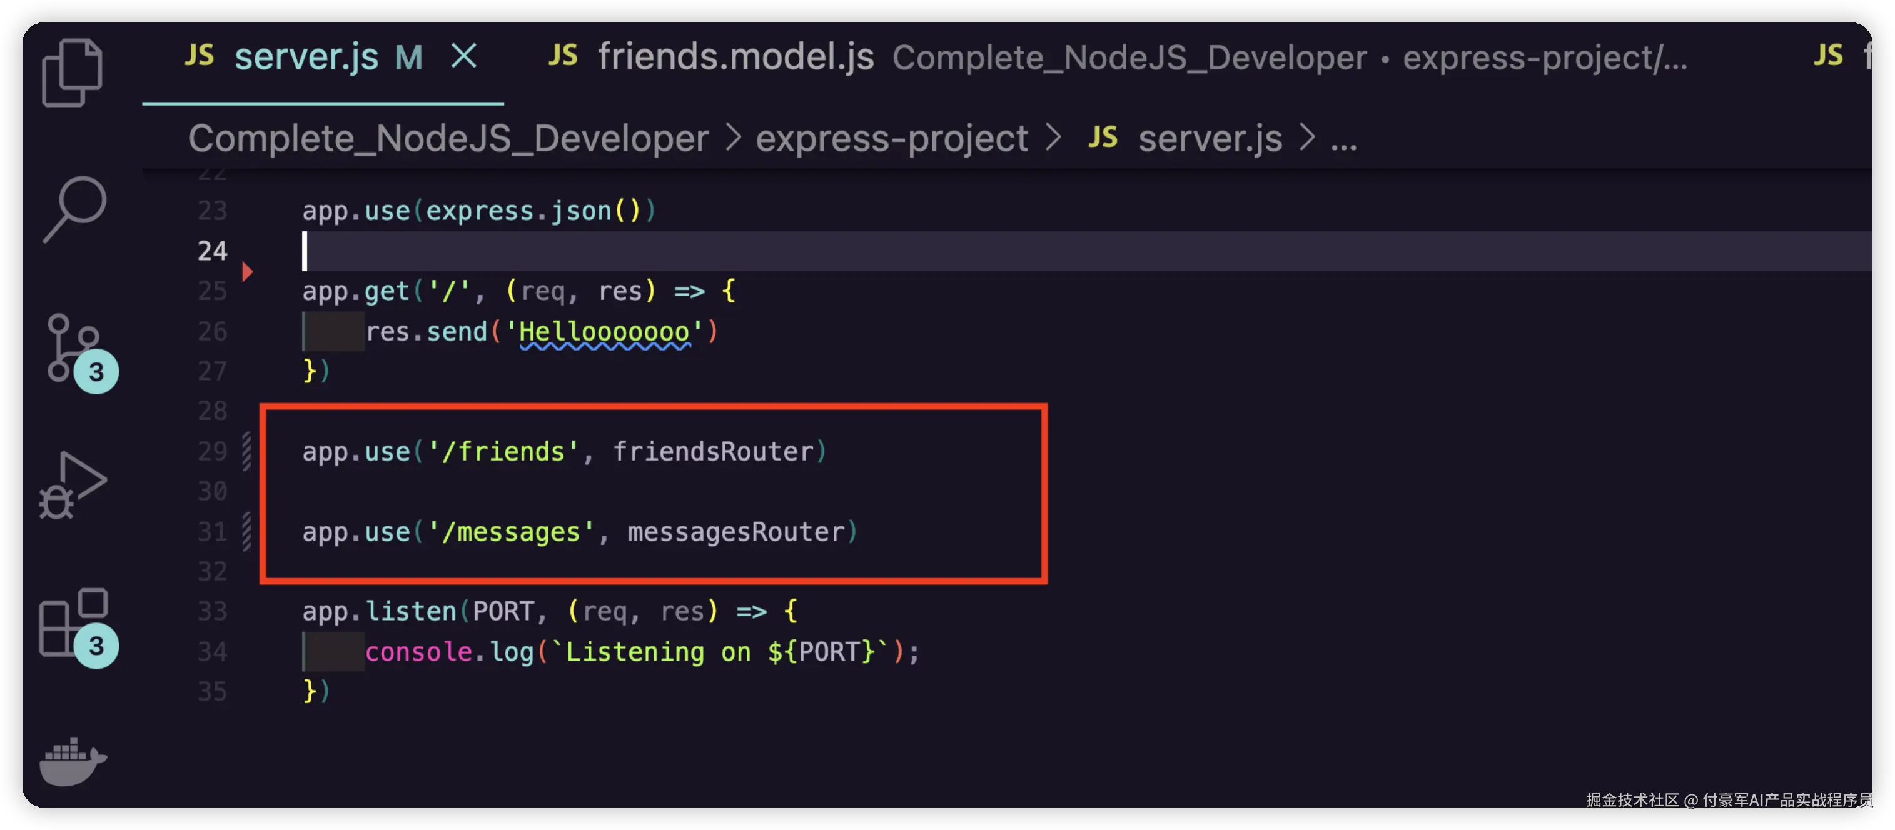
Task: Click the '/friends' route string
Action: pos(503,451)
